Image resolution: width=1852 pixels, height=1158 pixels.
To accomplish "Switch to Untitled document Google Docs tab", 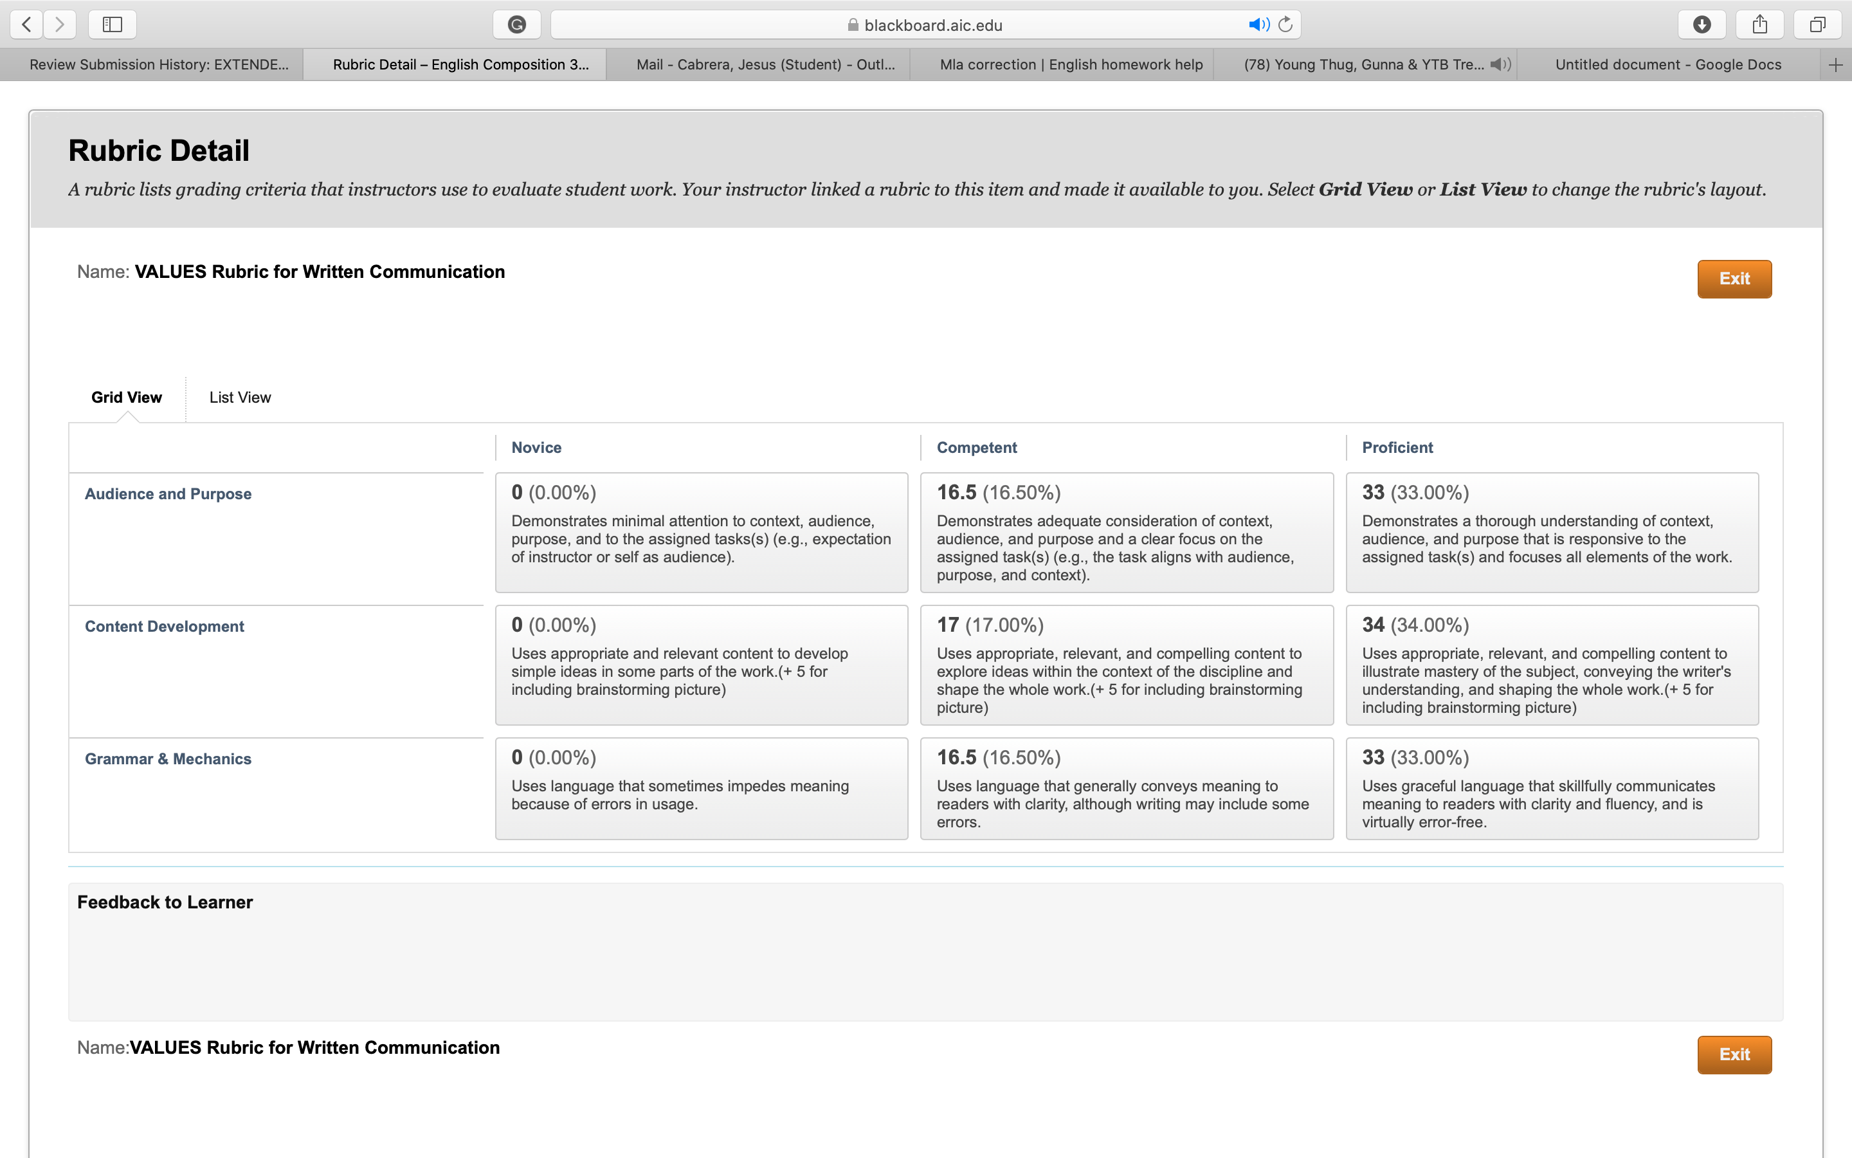I will tap(1668, 65).
